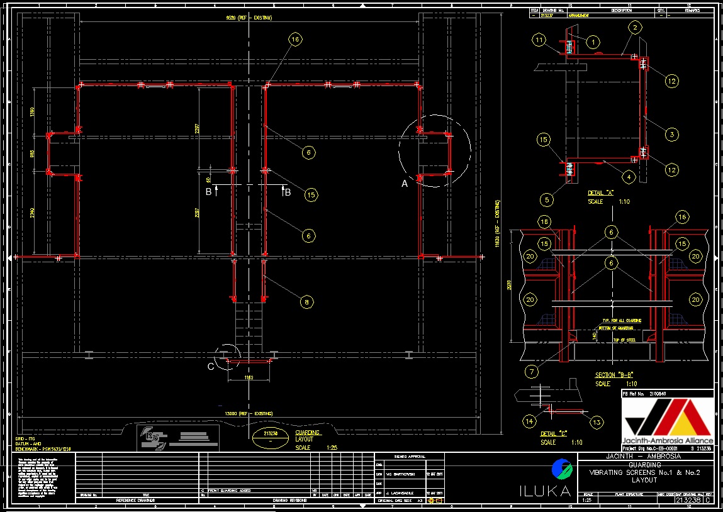This screenshot has width=723, height=512.
Task: Click the Jacinth-Ambrosia Alliance logo
Action: coord(667,421)
